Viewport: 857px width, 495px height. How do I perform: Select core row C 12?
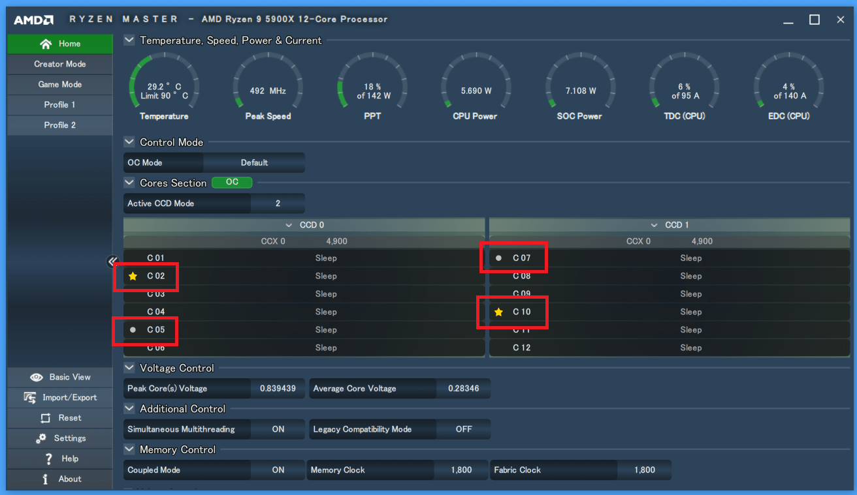coord(670,348)
